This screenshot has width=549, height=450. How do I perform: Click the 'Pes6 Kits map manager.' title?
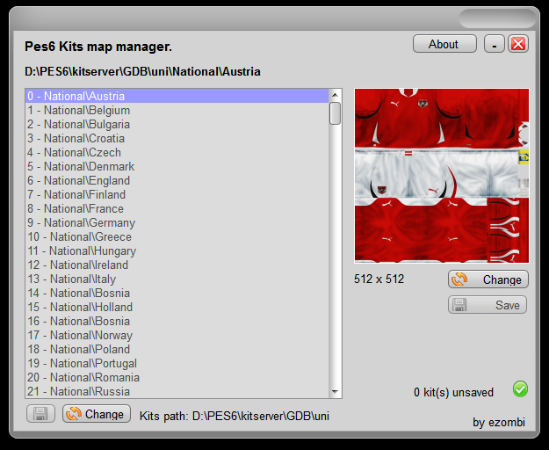[98, 47]
